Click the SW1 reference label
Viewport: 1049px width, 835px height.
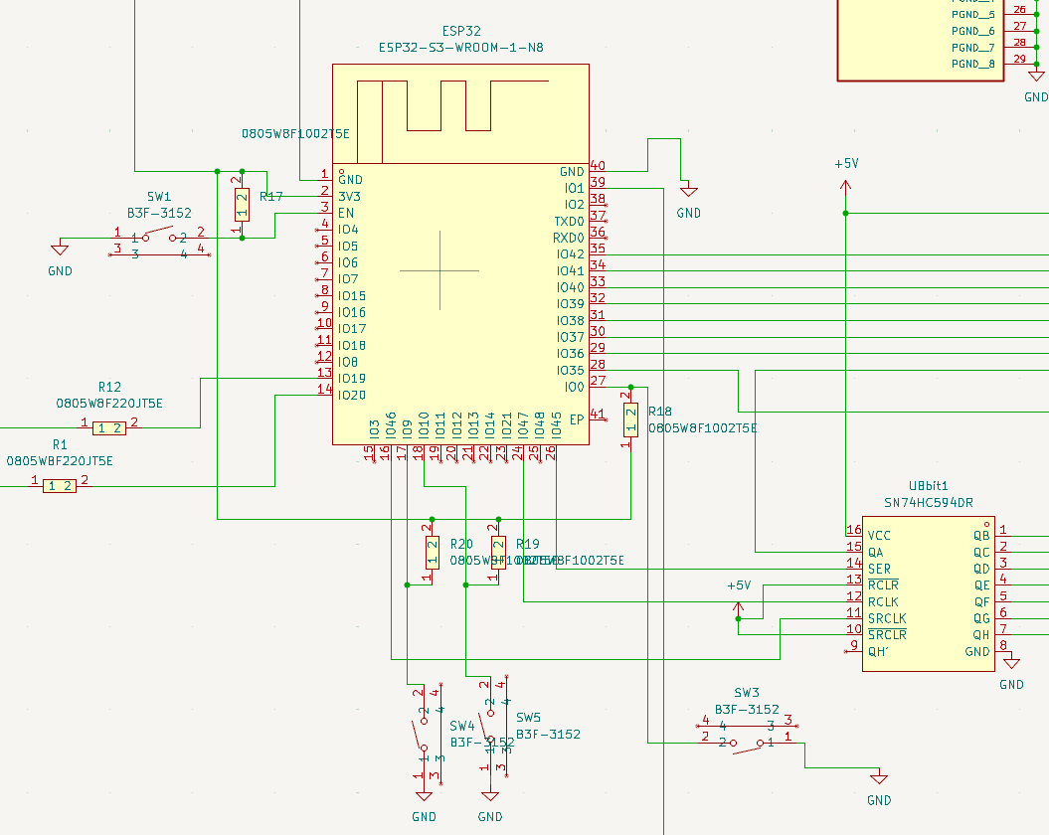point(159,197)
